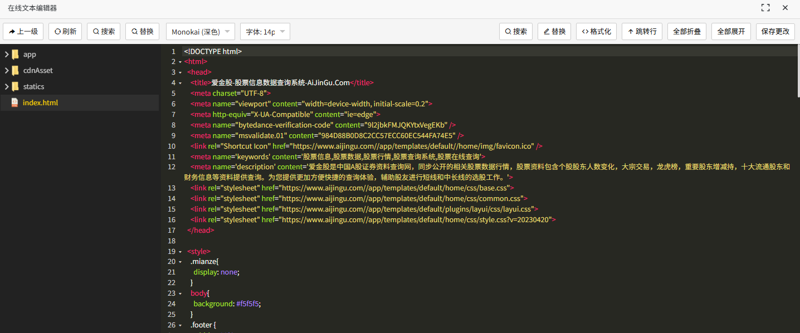Fold the head tag on line 3
This screenshot has width=800, height=333.
pos(180,72)
